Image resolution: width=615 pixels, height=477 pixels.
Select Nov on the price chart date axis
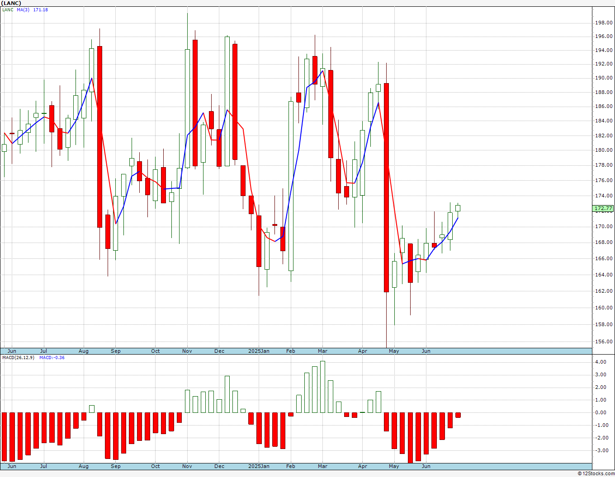tap(187, 351)
